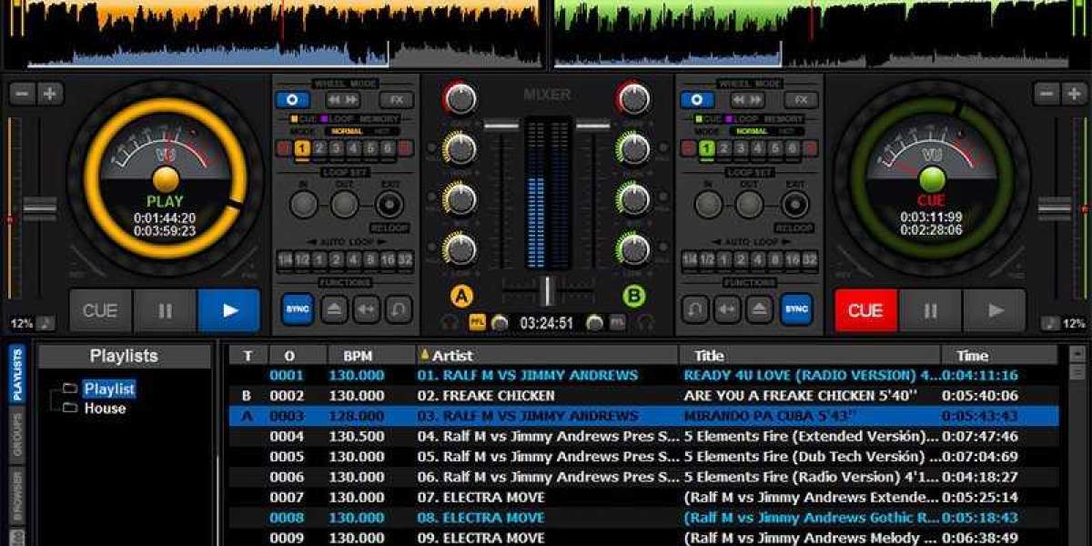Viewport: 1092px width, 546px height.
Task: Sort tracks by Artist column header
Action: tap(547, 355)
